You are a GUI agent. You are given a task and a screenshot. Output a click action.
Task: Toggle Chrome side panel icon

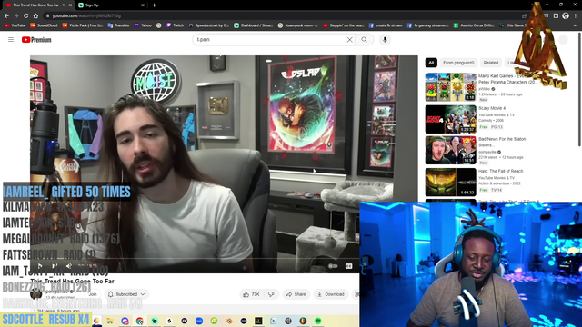(556, 16)
